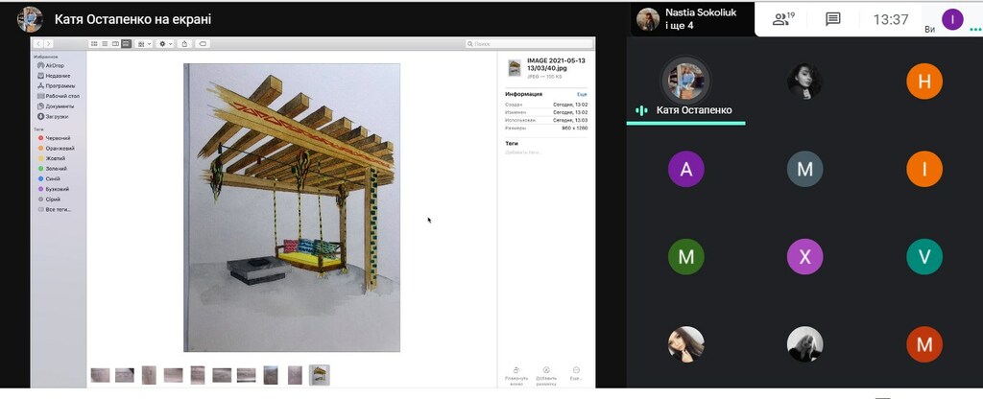Open Документы in the sidebar
This screenshot has height=399, width=983.
(55, 106)
